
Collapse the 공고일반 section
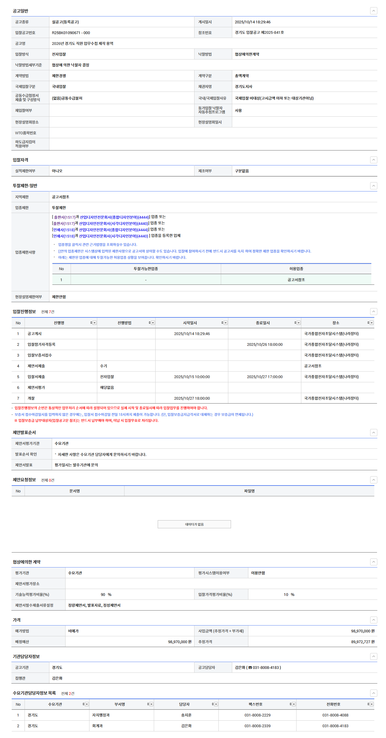373,11
